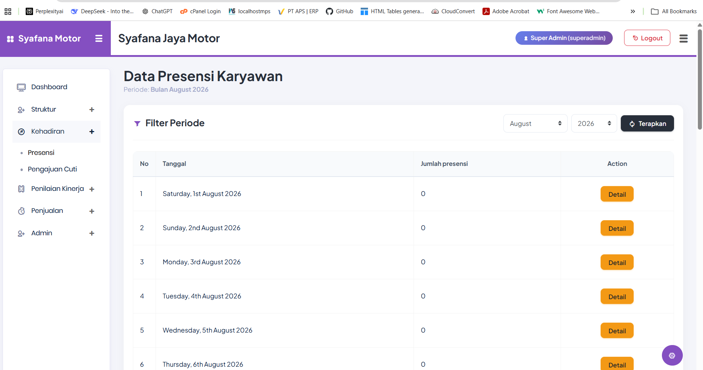Click the Syafana Motor grid logo icon
This screenshot has height=370, width=703.
[x=10, y=39]
